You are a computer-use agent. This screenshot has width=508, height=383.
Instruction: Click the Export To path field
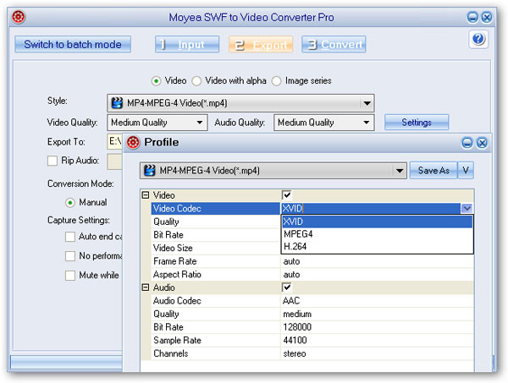click(114, 141)
